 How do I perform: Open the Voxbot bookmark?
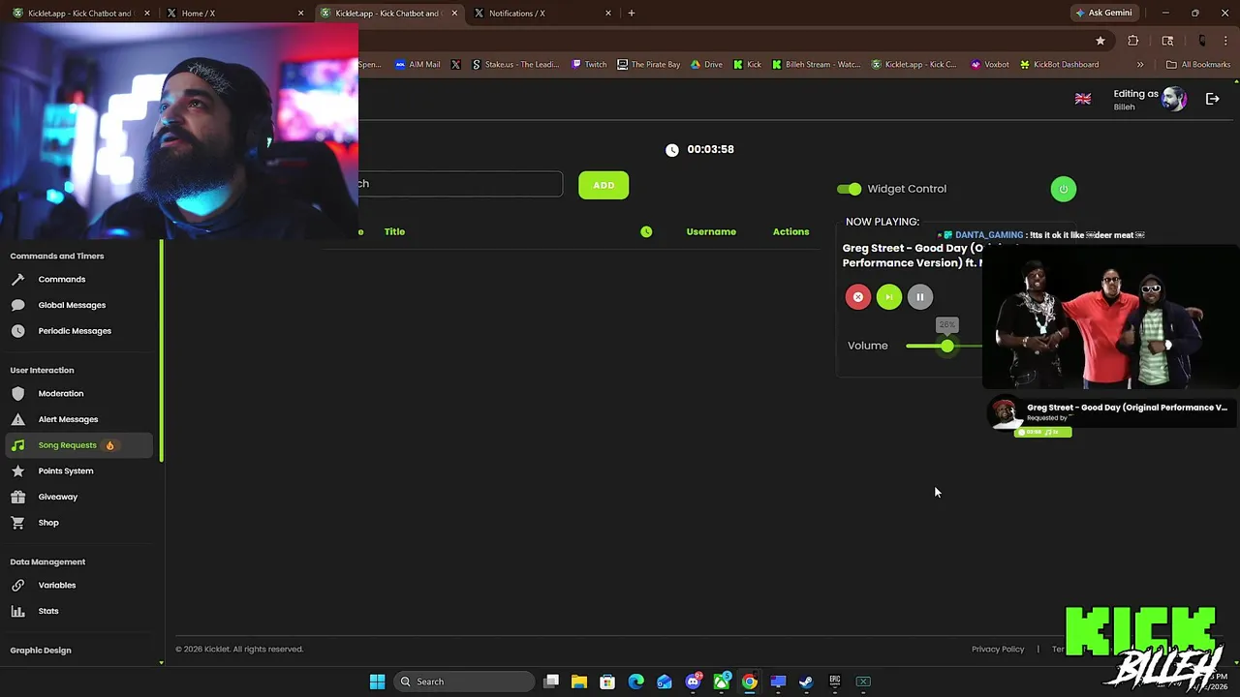click(989, 65)
